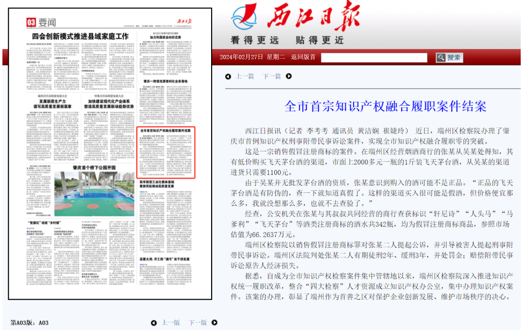Click the 返回版首 link
Screen dimensions: 529x330
point(303,57)
